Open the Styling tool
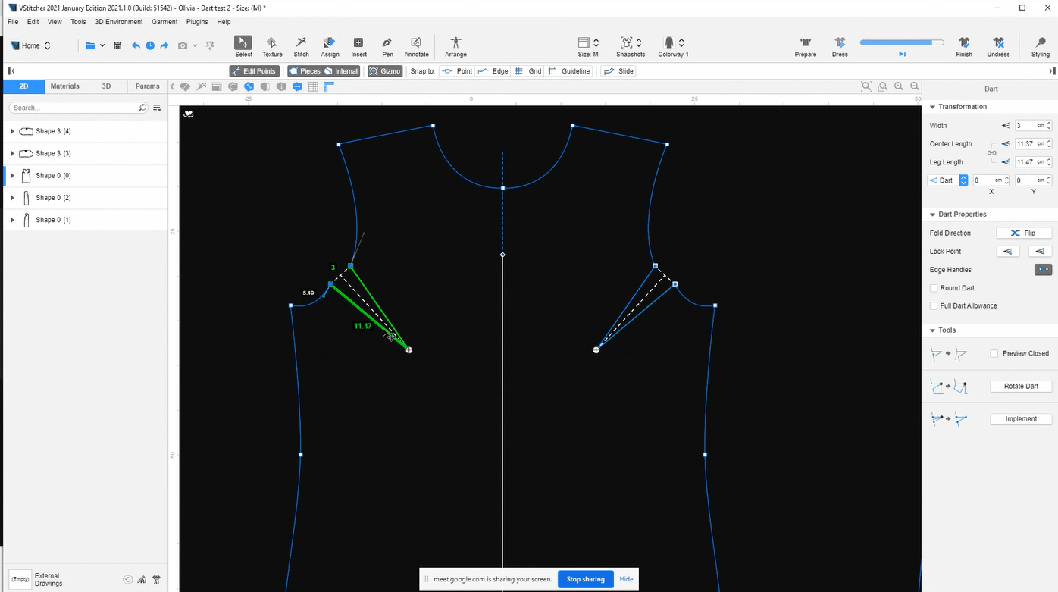1058x592 pixels. point(1041,46)
